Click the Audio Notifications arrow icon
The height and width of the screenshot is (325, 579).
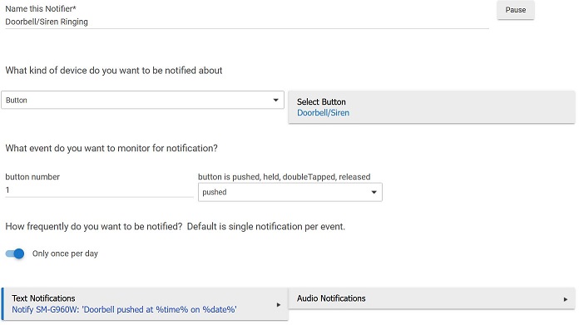pyautogui.click(x=566, y=299)
